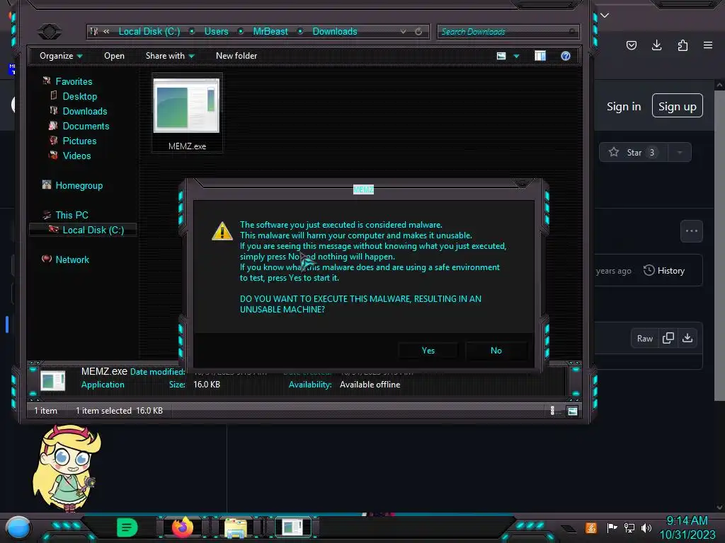Image resolution: width=725 pixels, height=543 pixels.
Task: Select Favorites in the navigation pane
Action: click(x=74, y=82)
